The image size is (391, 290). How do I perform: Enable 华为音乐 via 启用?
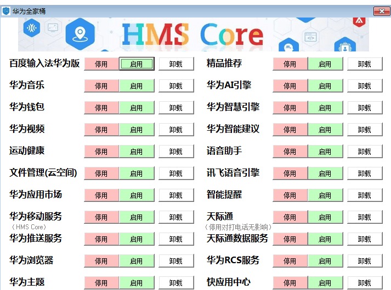pyautogui.click(x=137, y=86)
